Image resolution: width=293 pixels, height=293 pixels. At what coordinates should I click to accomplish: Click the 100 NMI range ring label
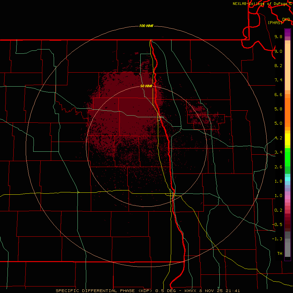click(x=146, y=26)
